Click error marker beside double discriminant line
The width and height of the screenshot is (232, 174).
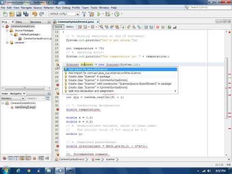(x=58, y=146)
